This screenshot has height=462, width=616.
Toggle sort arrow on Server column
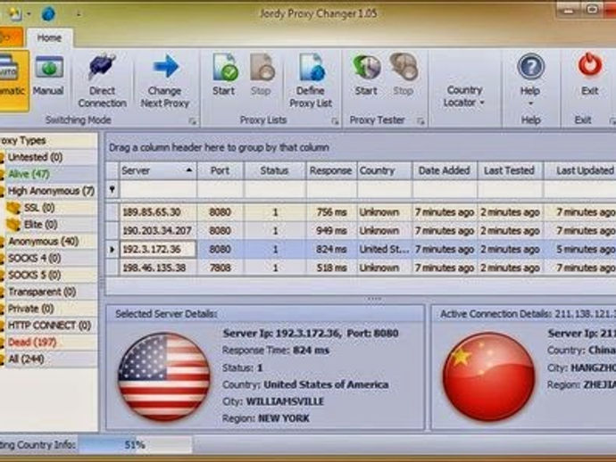coord(189,170)
